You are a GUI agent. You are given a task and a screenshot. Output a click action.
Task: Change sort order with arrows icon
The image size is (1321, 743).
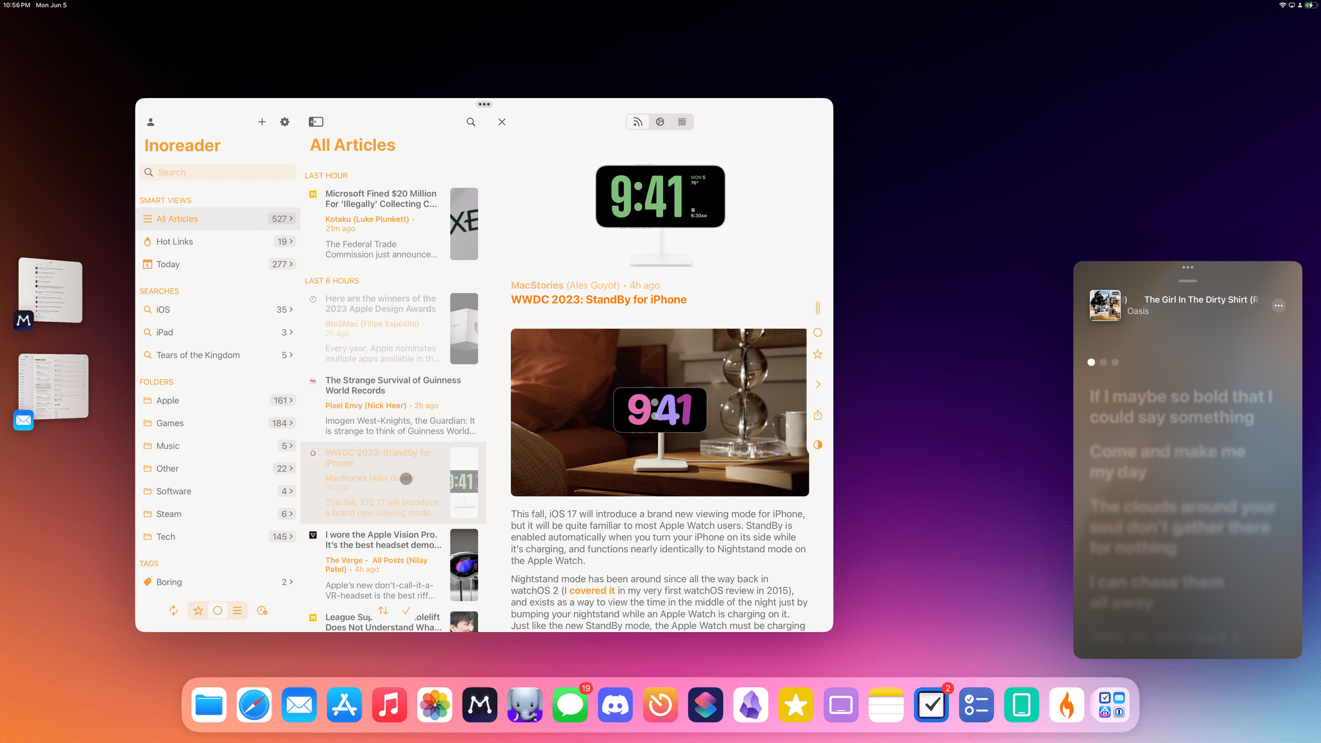click(x=383, y=610)
